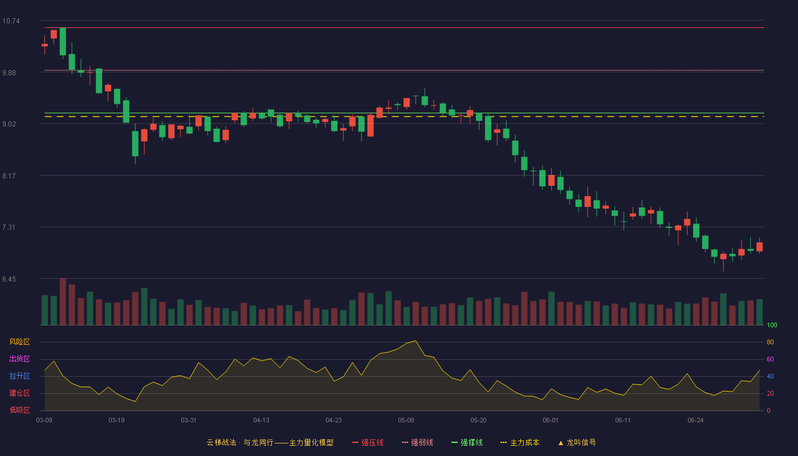Click the 6.45 price axis label
Viewport: 798px width, 456px height.
tap(9, 279)
